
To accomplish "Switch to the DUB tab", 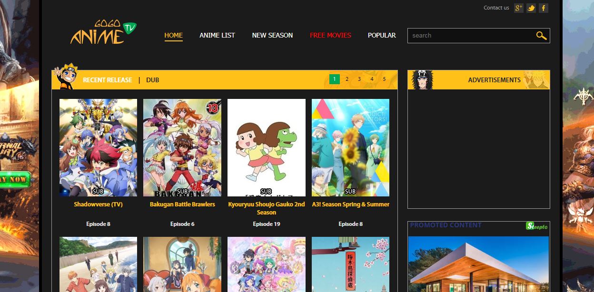I will pos(153,79).
